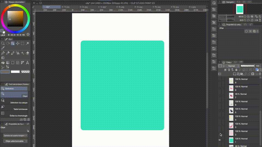This screenshot has height=147, width=262.
Task: Select the Gradient tool
Action: point(8,63)
